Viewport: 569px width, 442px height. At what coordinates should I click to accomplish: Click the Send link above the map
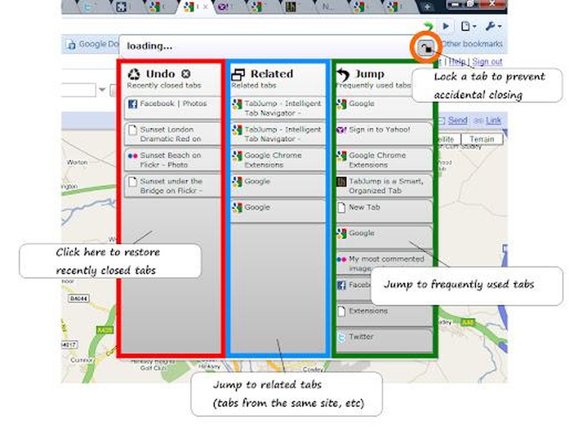(457, 120)
